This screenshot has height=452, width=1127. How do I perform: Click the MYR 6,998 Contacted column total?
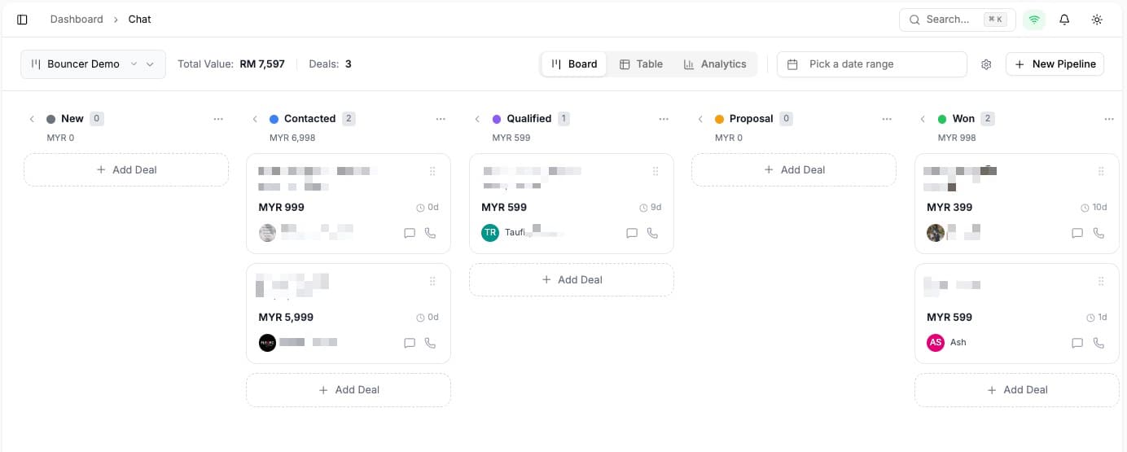pyautogui.click(x=292, y=138)
